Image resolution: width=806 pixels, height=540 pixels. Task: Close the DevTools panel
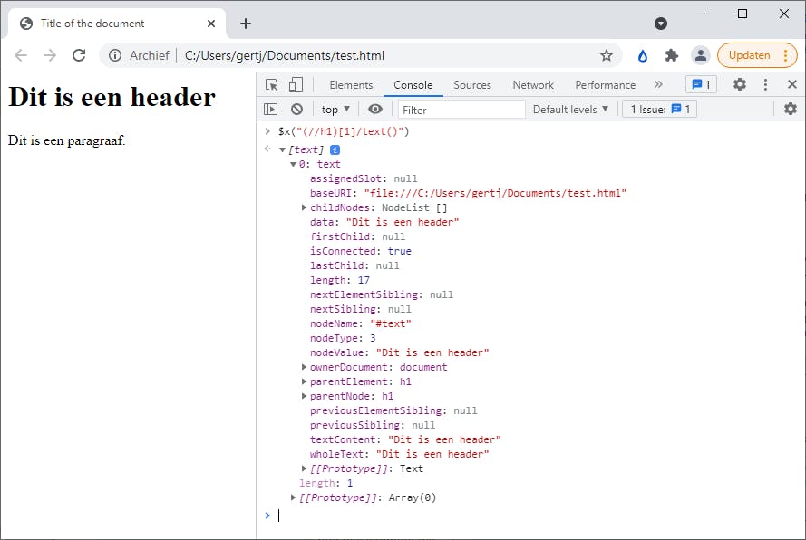[x=791, y=84]
